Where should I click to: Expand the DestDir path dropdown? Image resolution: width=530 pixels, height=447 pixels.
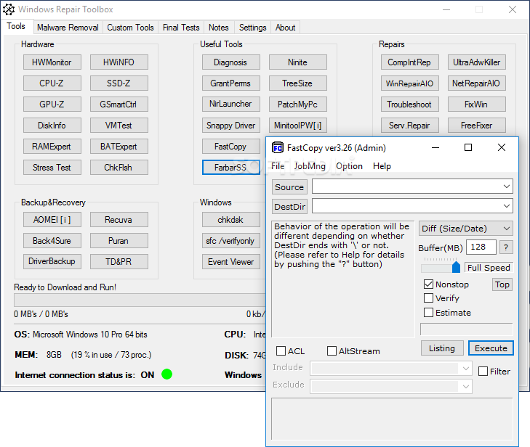click(x=506, y=206)
